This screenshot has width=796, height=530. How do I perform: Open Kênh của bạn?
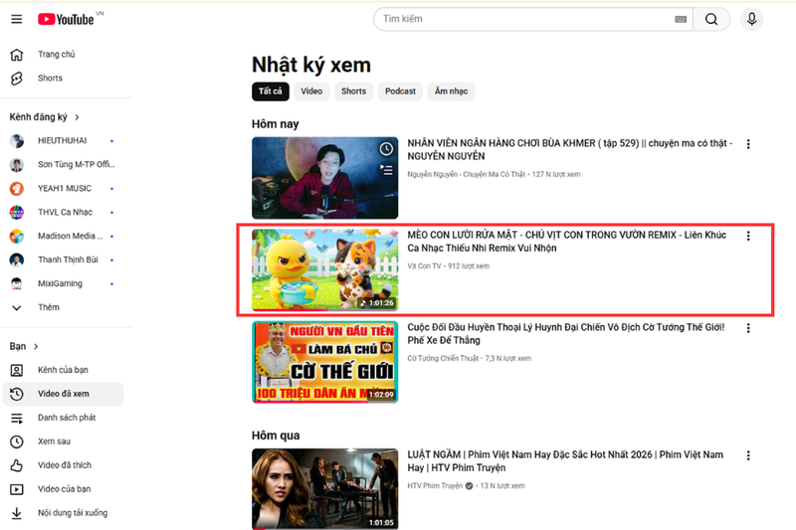64,370
